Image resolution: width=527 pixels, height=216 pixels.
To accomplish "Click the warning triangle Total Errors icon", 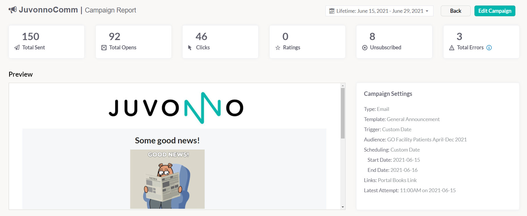I will click(452, 48).
